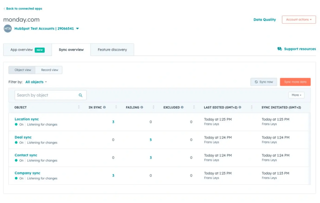
Task: Click the green On status dot for Location sync
Action: point(16,124)
